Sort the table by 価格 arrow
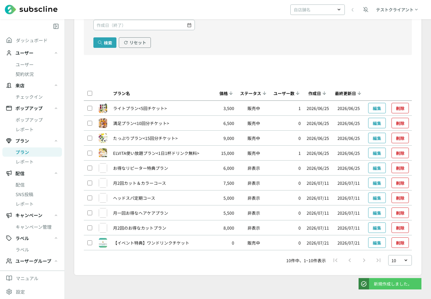The image size is (431, 299). (x=231, y=93)
